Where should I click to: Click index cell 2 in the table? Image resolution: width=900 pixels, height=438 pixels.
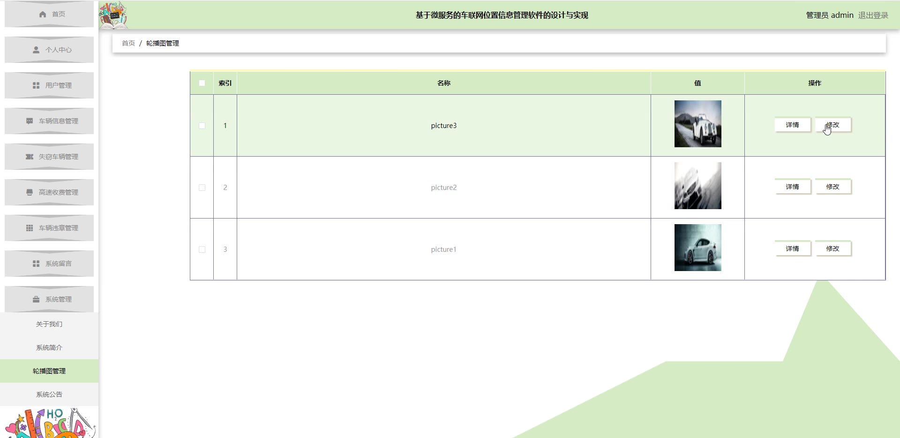click(225, 188)
